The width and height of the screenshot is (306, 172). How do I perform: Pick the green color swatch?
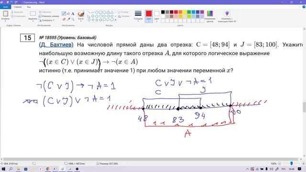click(x=189, y=12)
